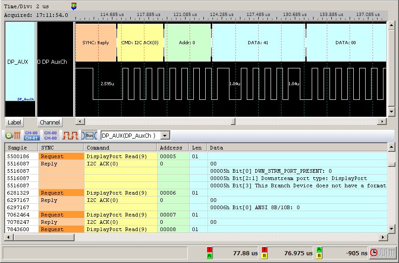
Task: Switch to the Label tab
Action: pos(14,123)
